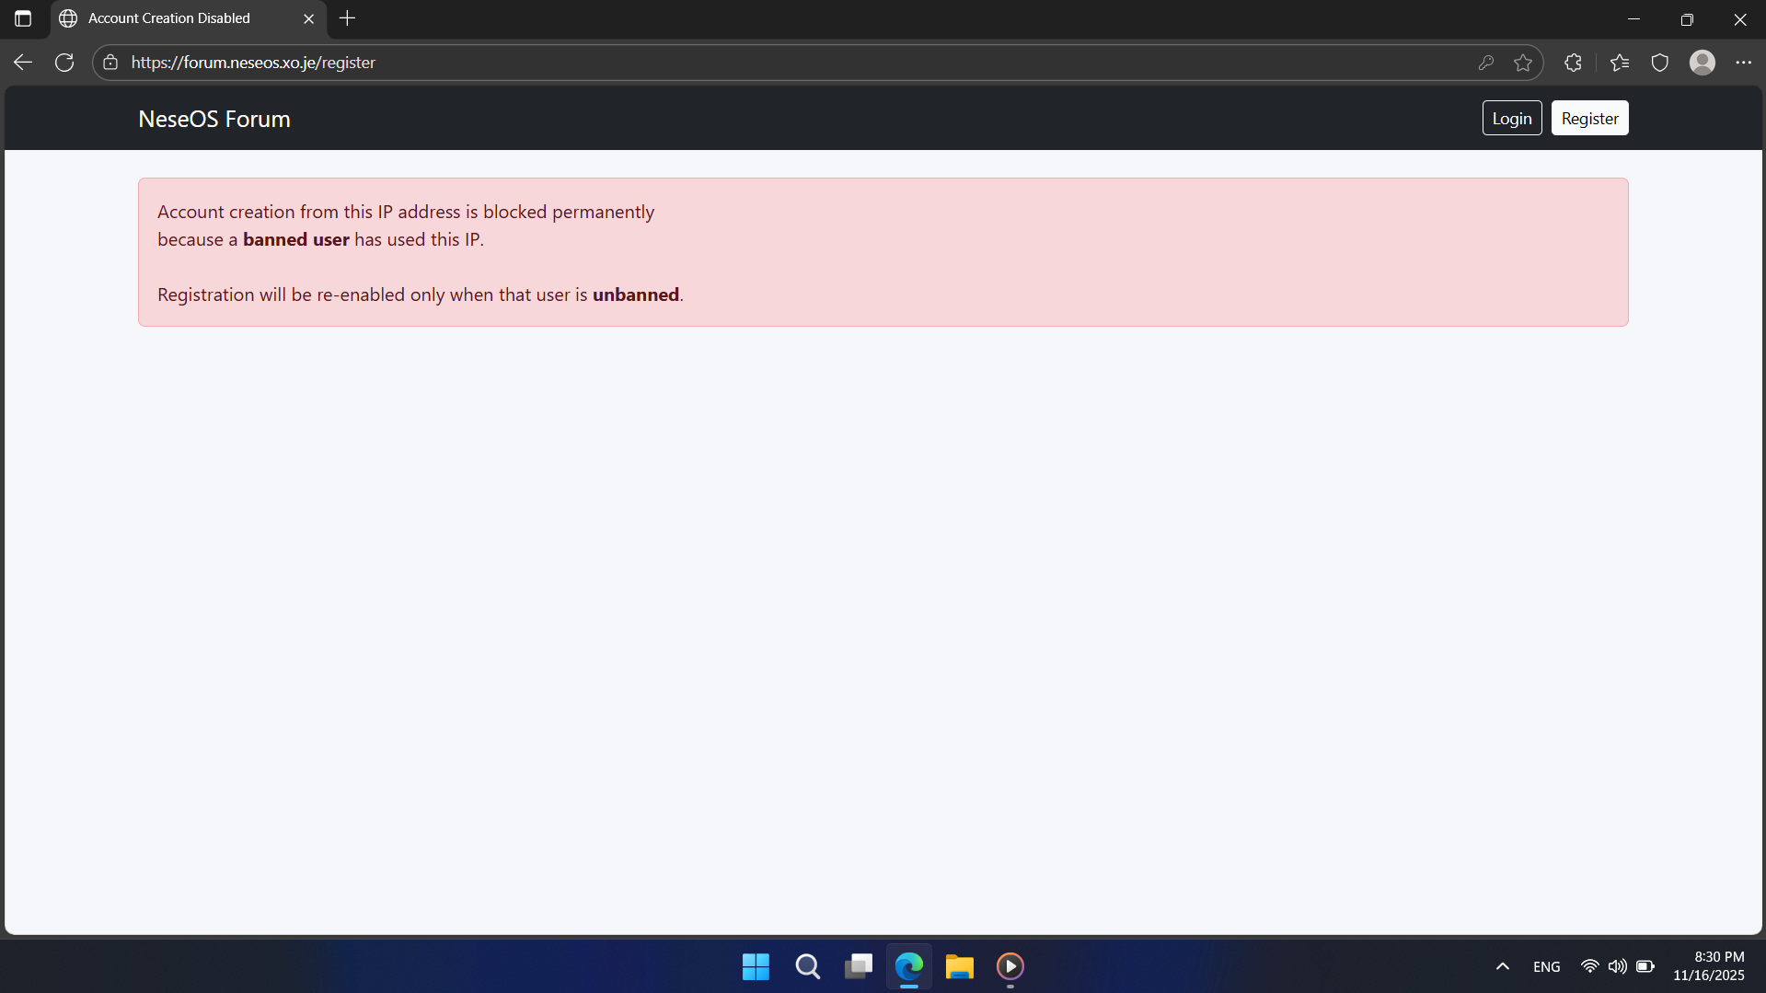Click the address bar URL field
Viewport: 1766px width, 993px height.
pos(736,63)
